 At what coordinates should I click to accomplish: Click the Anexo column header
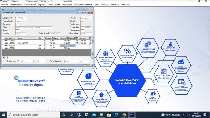point(28,38)
